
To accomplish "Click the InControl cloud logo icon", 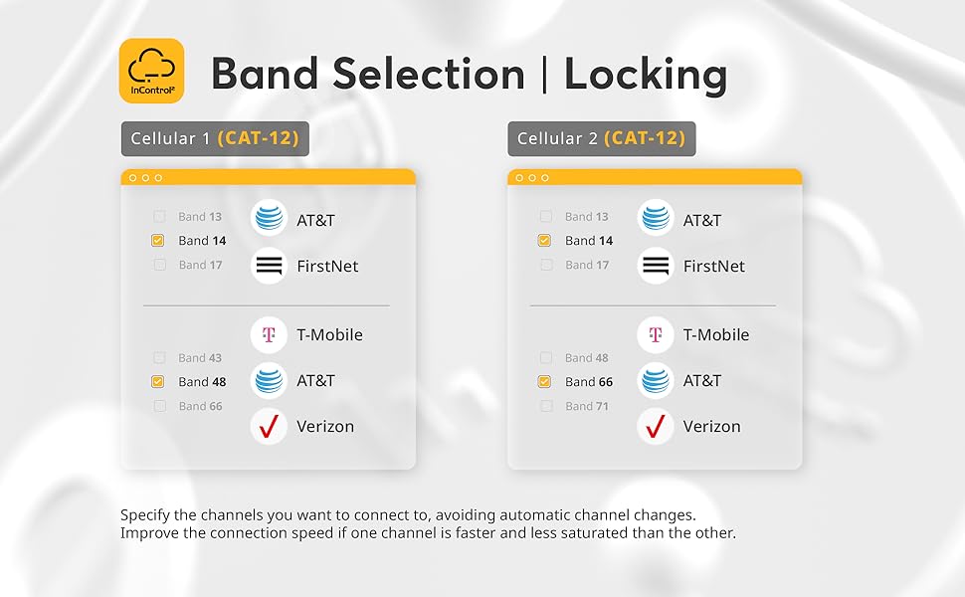I will 151,71.
